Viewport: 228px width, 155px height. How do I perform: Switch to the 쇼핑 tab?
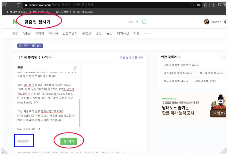pyautogui.click(x=99, y=33)
